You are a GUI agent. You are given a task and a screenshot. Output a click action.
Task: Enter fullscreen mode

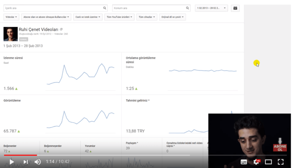(281, 162)
